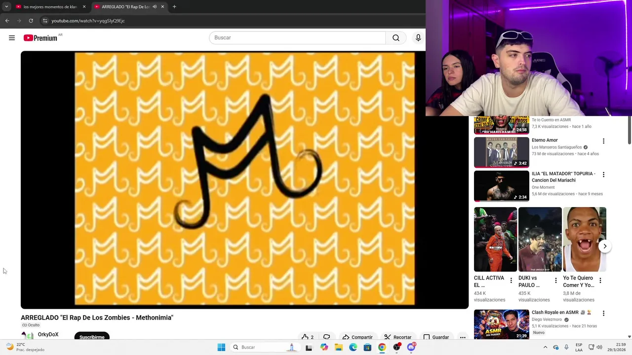This screenshot has height=355, width=632.
Task: Open the OrkyDoX channel link
Action: [48, 334]
